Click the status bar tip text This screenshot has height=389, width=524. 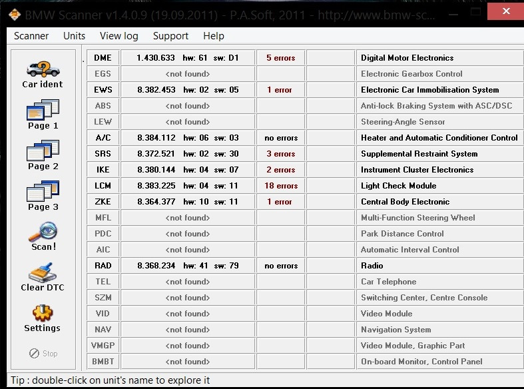(x=111, y=380)
